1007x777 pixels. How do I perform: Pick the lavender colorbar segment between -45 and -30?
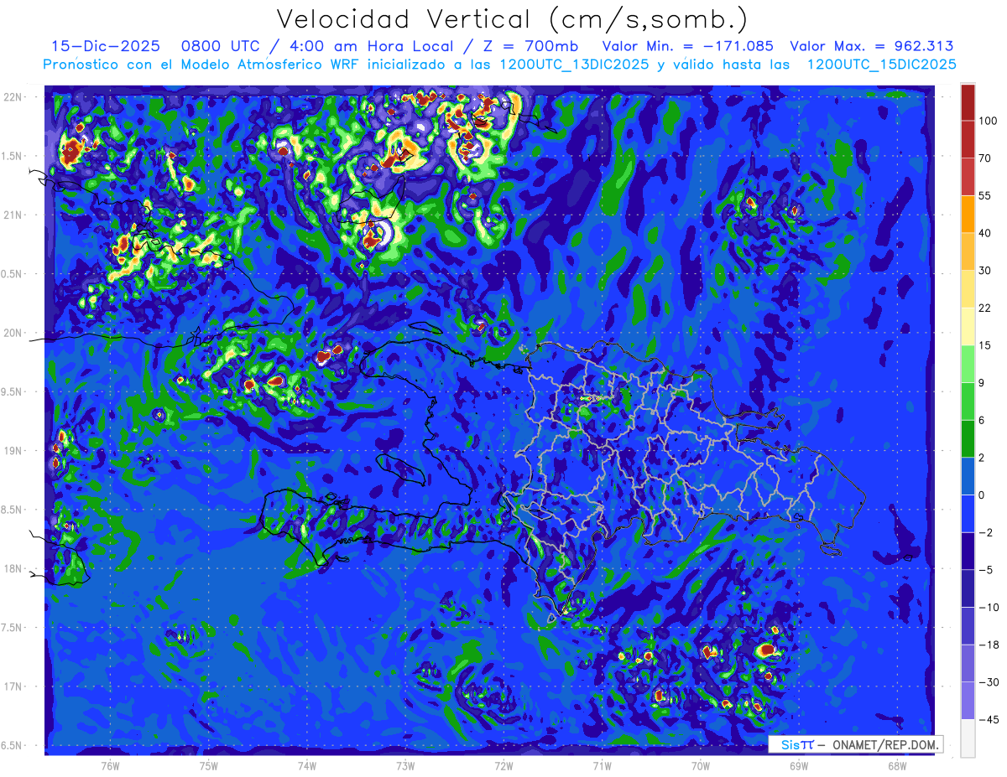(968, 701)
